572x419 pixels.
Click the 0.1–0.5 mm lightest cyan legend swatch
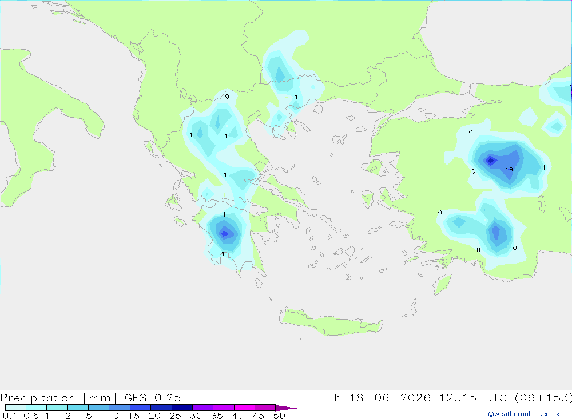pyautogui.click(x=15, y=408)
